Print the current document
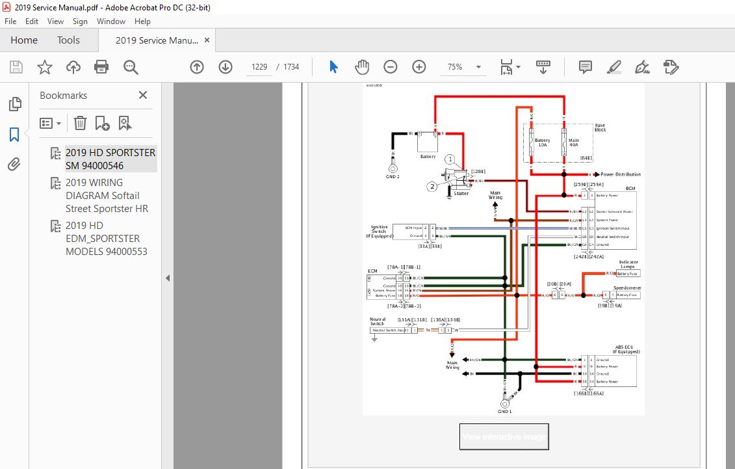Image resolution: width=735 pixels, height=469 pixels. pyautogui.click(x=101, y=67)
